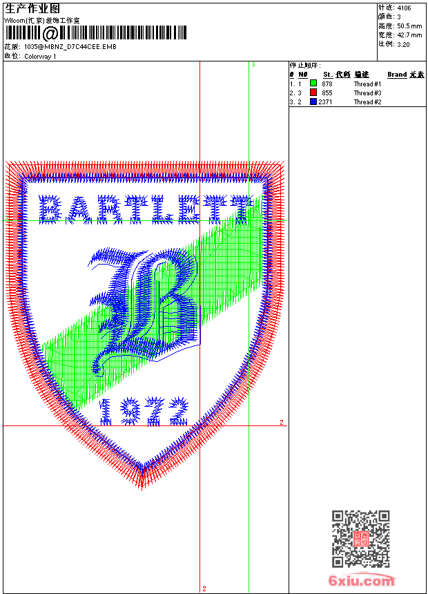Click the 'Colorway 1' label
This screenshot has width=428, height=594.
[40, 57]
